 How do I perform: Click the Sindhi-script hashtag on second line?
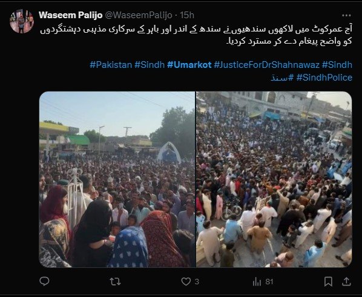click(282, 78)
